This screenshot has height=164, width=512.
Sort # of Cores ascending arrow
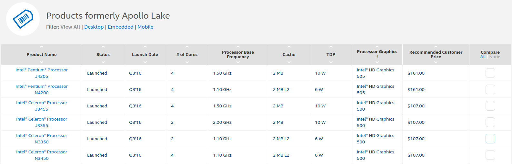click(x=187, y=47)
